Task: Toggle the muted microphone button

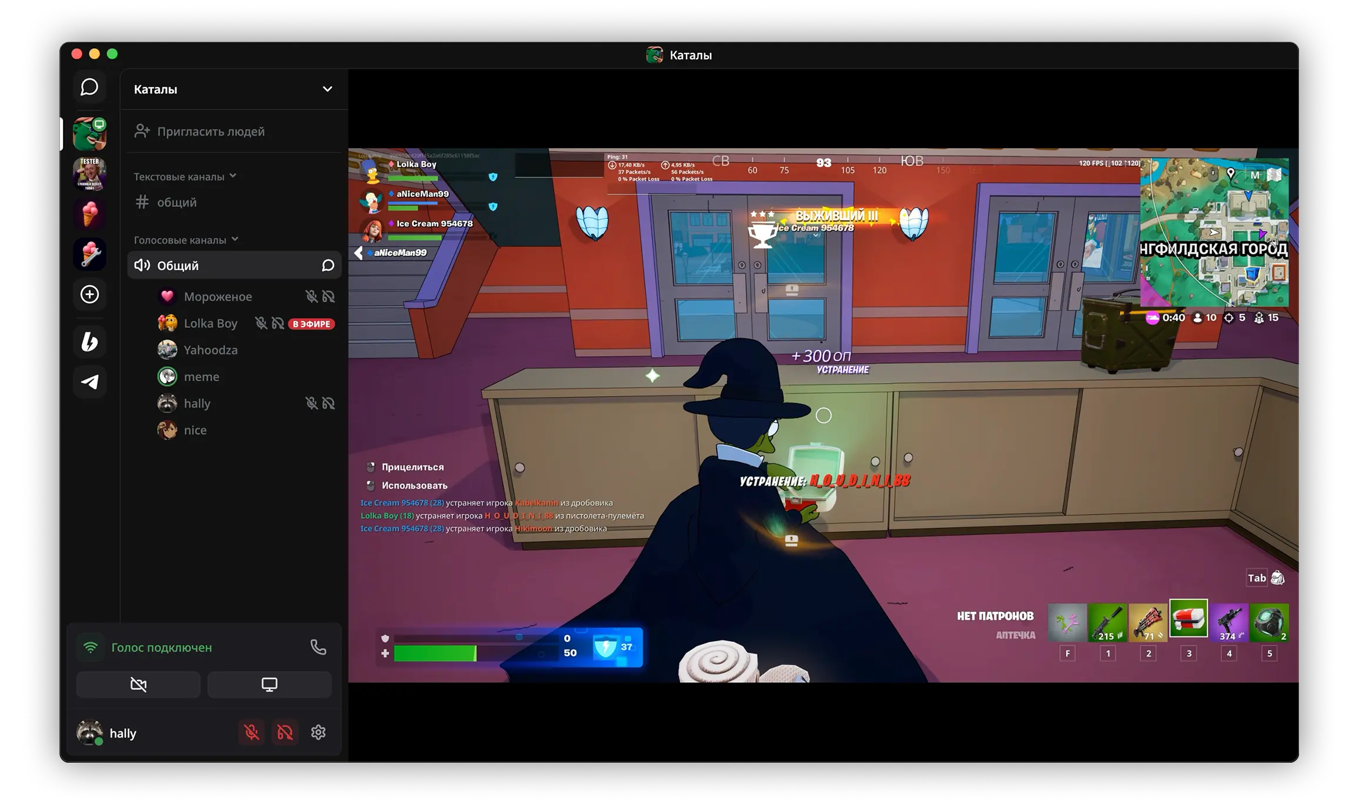Action: click(252, 732)
